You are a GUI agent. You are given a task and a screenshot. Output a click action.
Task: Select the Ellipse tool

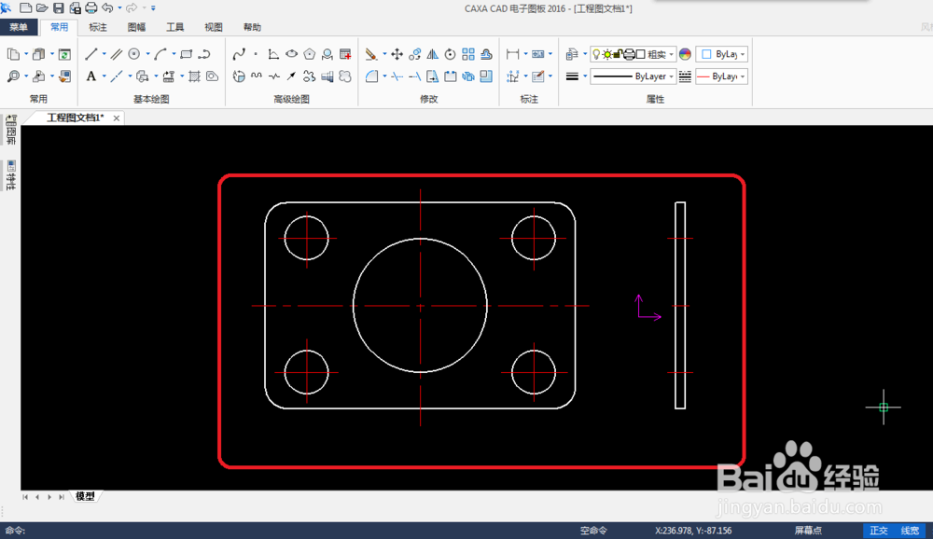click(291, 54)
